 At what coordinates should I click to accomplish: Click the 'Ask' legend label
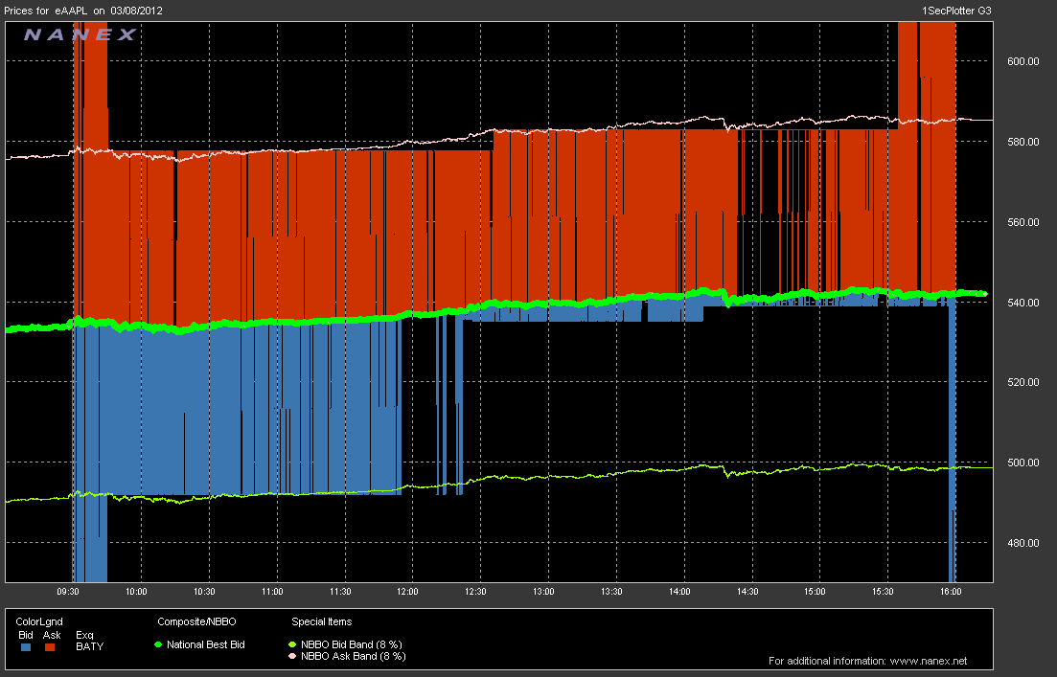pos(52,635)
